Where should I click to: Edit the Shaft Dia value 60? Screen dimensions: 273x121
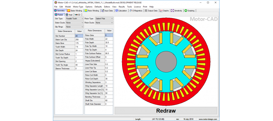point(109,100)
